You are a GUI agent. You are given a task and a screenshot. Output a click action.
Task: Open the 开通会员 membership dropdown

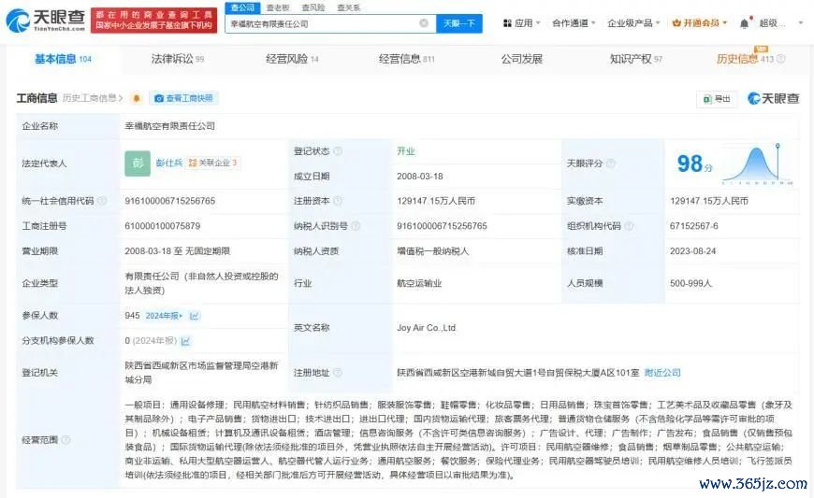[x=700, y=23]
